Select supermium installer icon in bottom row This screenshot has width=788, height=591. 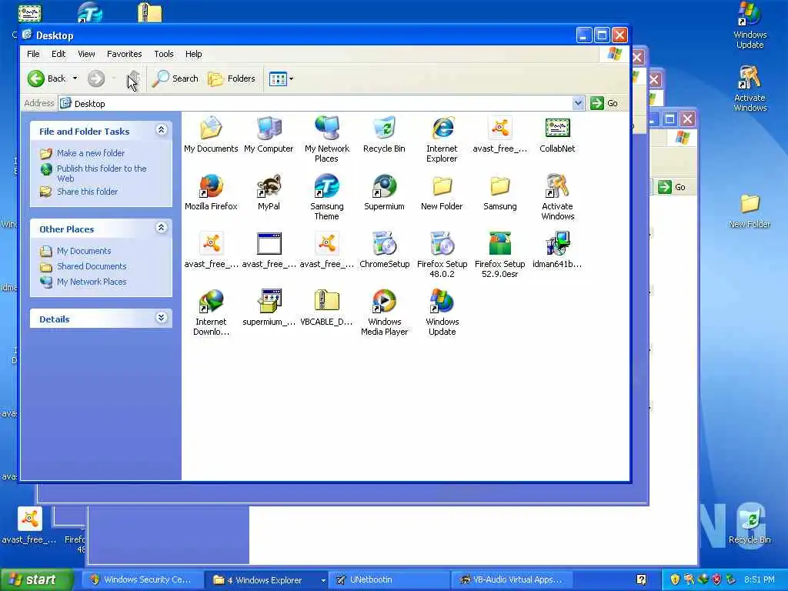click(x=269, y=308)
